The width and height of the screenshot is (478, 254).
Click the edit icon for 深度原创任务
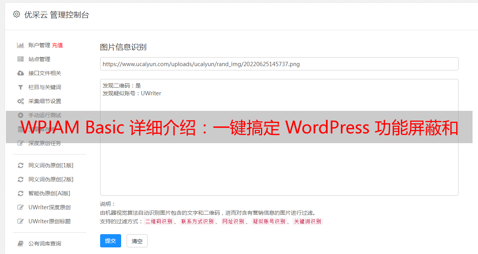coord(21,143)
